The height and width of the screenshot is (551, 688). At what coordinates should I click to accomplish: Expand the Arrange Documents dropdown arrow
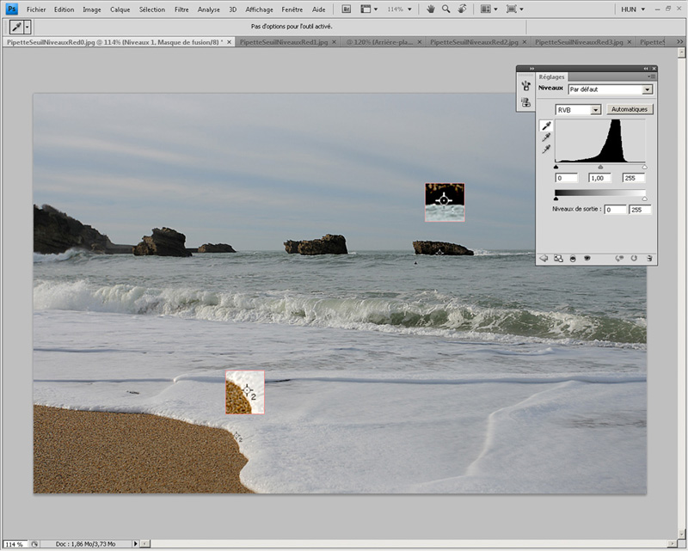click(496, 9)
